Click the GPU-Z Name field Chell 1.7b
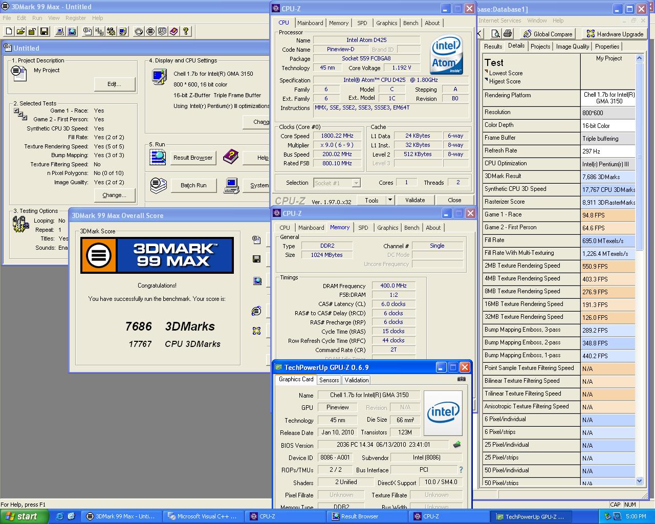This screenshot has width=655, height=524. click(x=369, y=395)
